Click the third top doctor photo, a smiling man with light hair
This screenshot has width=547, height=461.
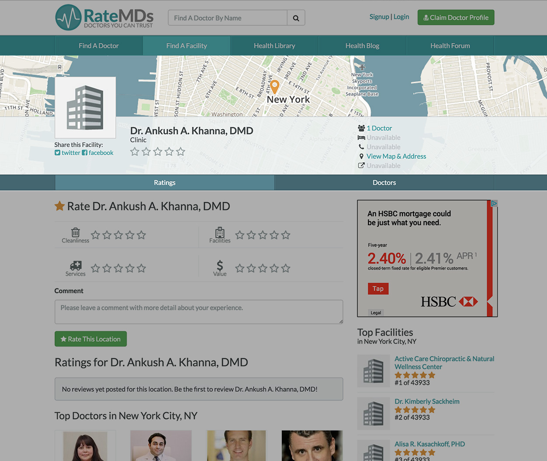point(236,446)
